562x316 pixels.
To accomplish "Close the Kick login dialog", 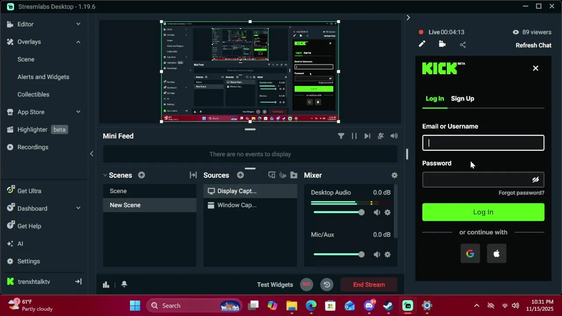I will point(536,68).
